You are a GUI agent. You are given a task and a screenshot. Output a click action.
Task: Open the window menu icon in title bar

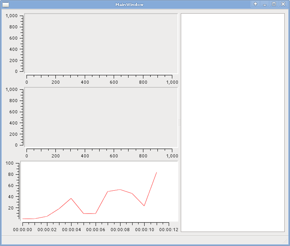(x=6, y=4)
